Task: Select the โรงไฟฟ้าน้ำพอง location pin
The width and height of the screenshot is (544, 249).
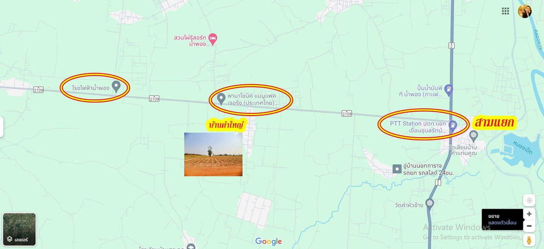Action: click(x=116, y=87)
